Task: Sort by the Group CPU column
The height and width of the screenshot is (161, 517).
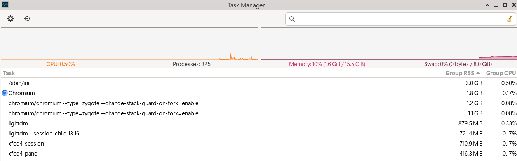Action: point(501,73)
